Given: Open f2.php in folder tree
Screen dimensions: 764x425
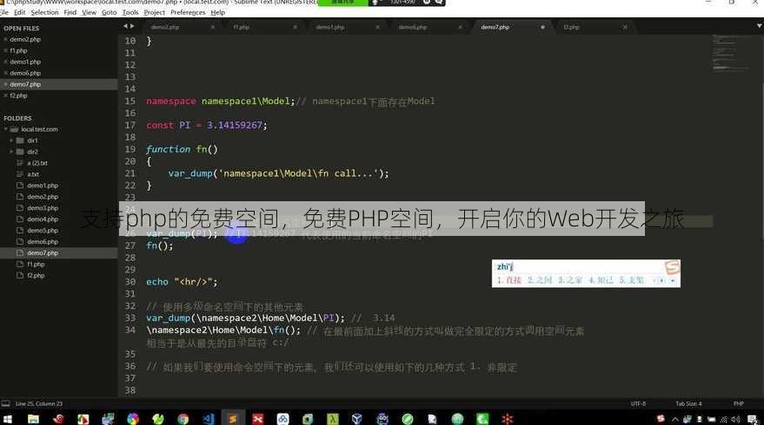Looking at the screenshot, I should point(36,275).
